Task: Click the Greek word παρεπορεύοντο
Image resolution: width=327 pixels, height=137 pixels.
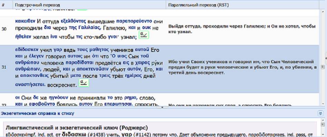Action: (x=134, y=21)
